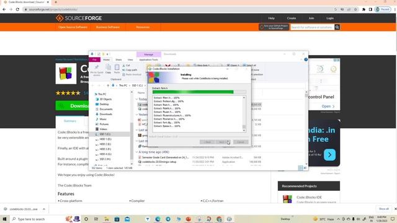Go back using the browser back arrow
The height and width of the screenshot is (223, 397).
pos(4,9)
